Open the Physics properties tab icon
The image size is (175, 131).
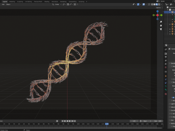(x=166, y=79)
